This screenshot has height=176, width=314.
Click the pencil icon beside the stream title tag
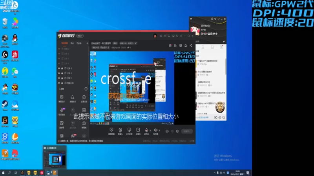136,43
